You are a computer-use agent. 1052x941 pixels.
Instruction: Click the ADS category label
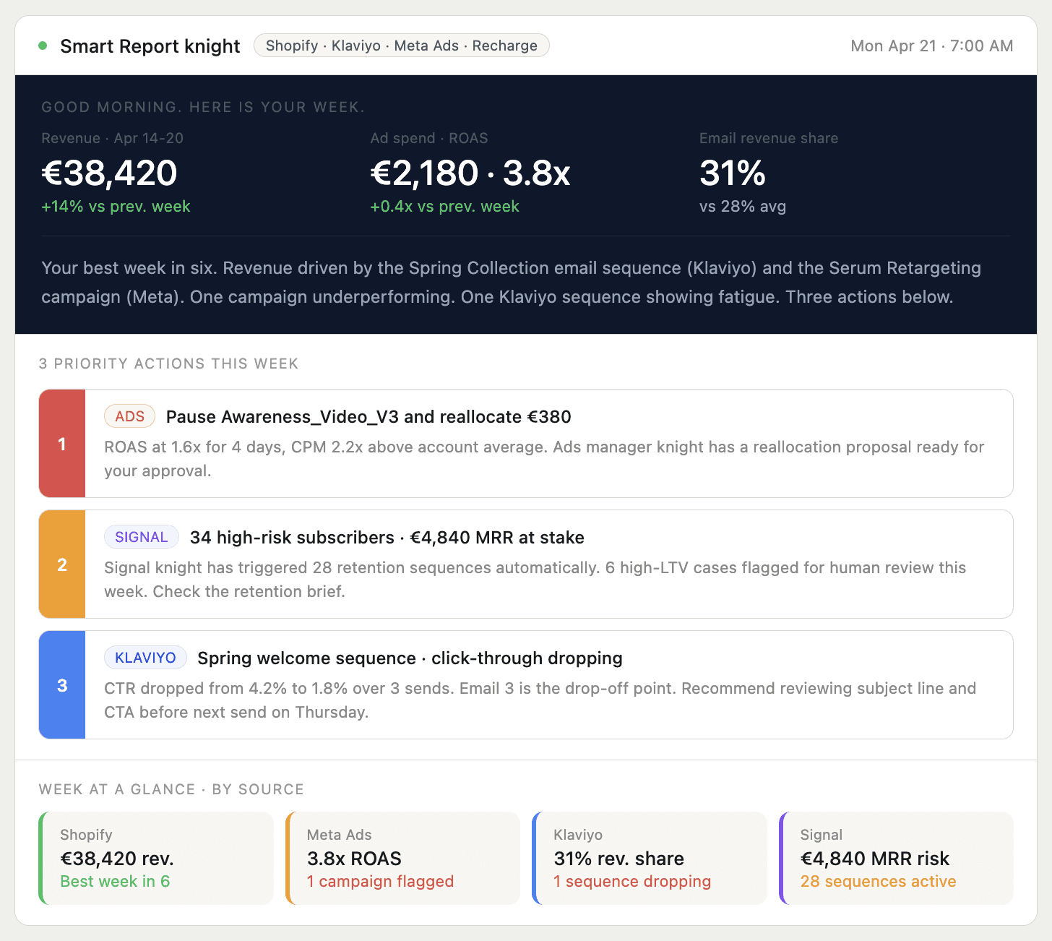[129, 416]
